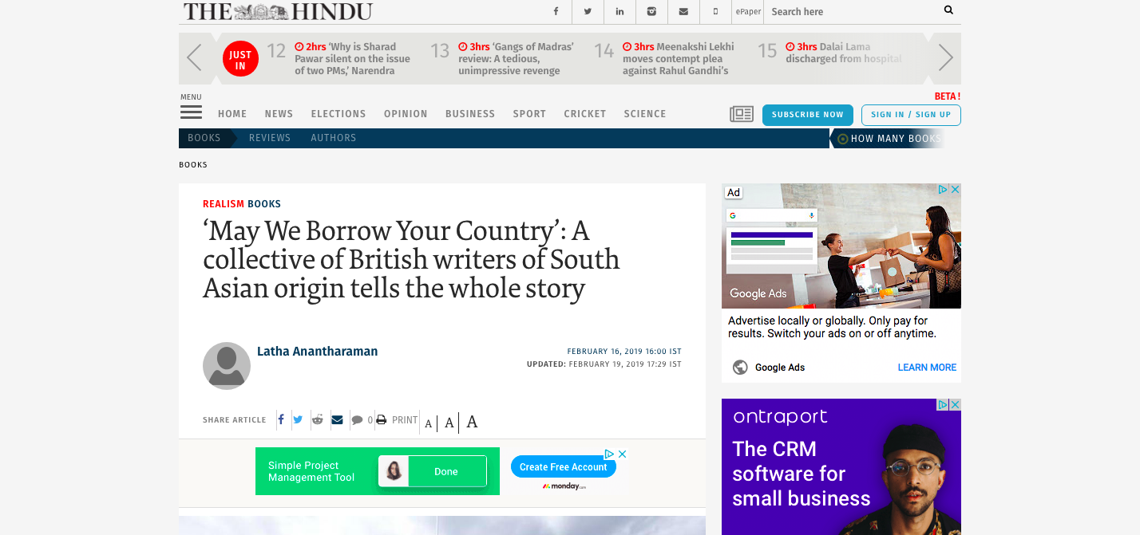Go back with the Just In left arrow
This screenshot has width=1140, height=535.
pyautogui.click(x=194, y=57)
